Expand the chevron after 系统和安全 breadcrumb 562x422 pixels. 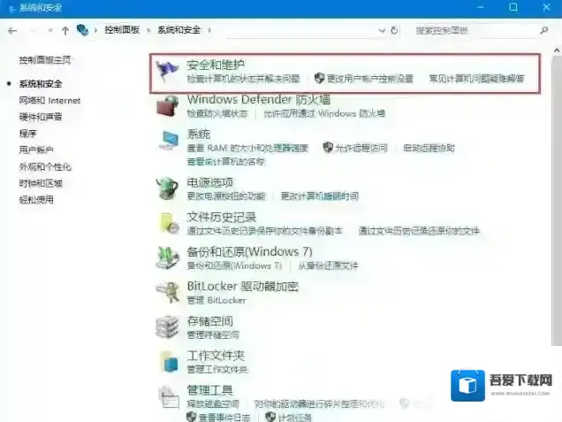click(x=209, y=30)
